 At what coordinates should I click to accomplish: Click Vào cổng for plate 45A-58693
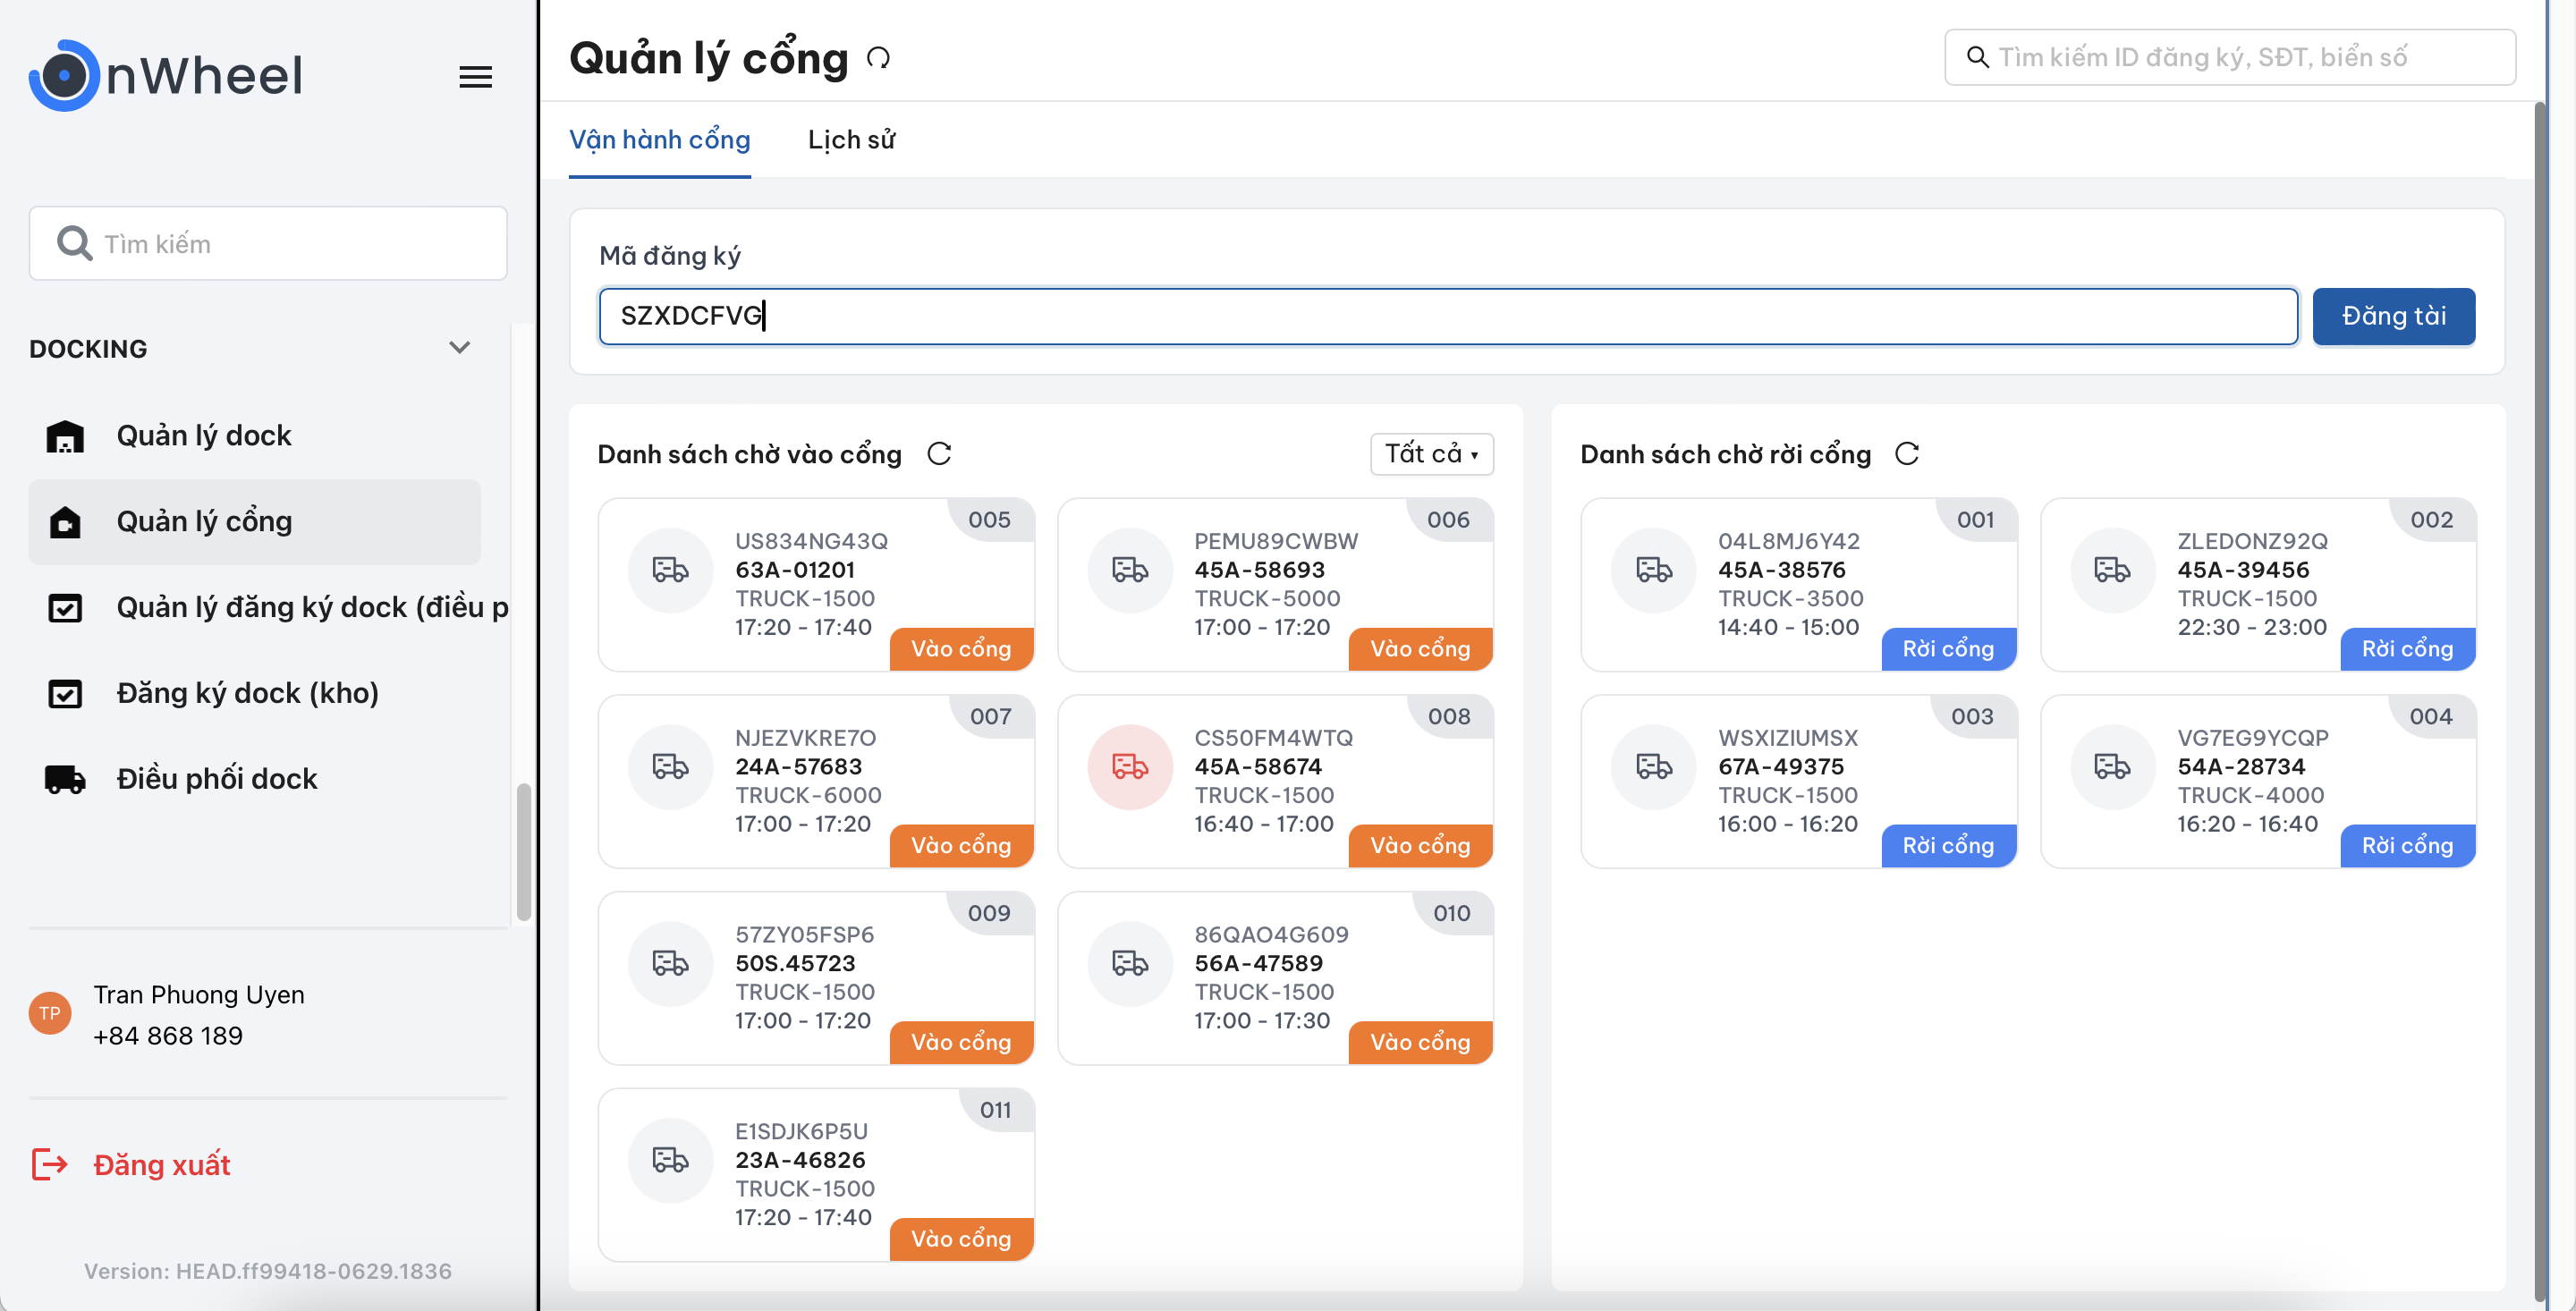pos(1420,649)
